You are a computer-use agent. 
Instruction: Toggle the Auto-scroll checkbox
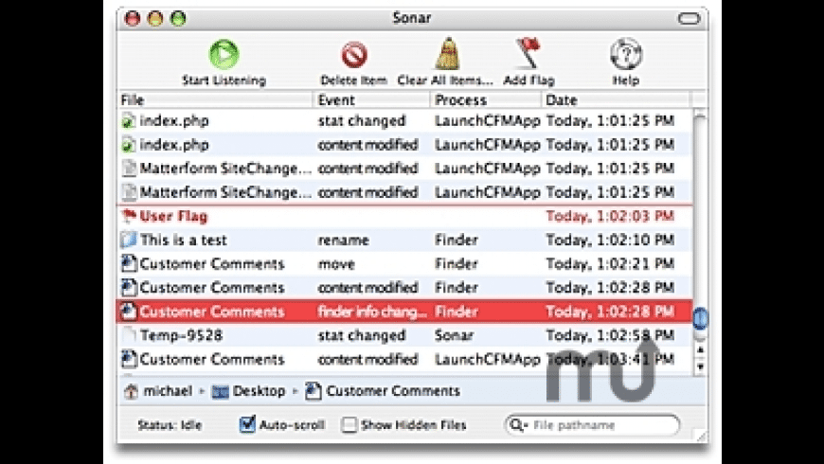point(247,424)
